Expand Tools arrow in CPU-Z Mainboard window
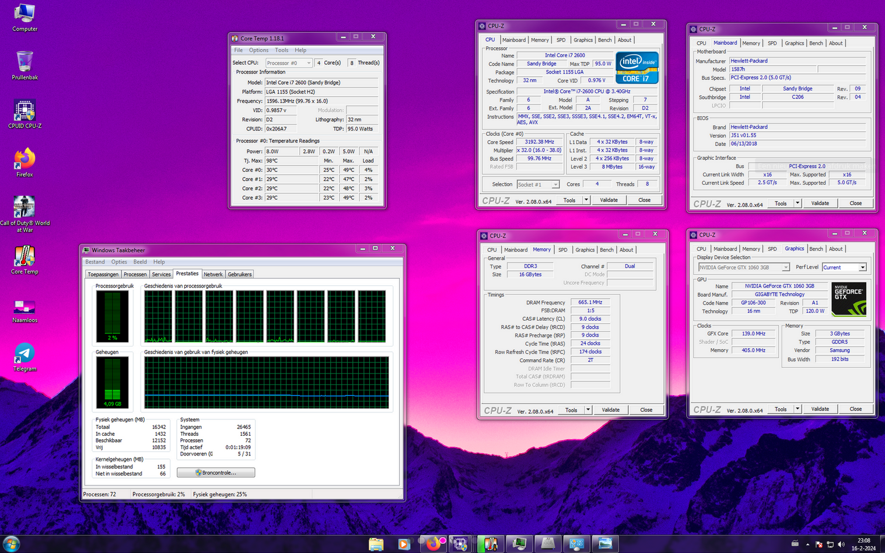Viewport: 885px width, 553px height. click(x=797, y=203)
